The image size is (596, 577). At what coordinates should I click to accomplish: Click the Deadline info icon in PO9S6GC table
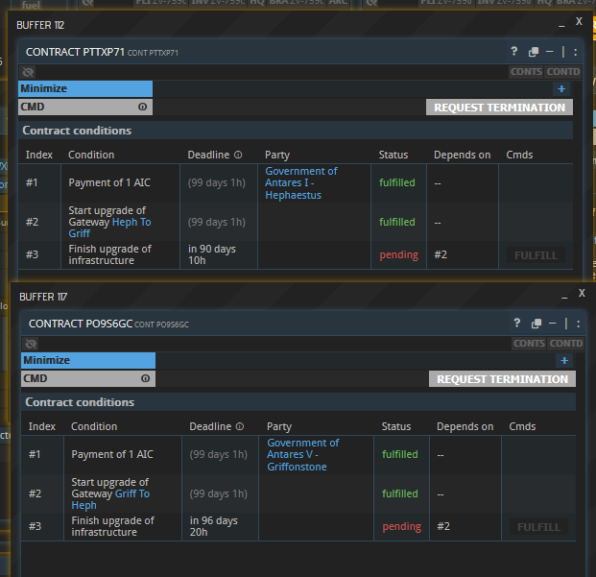(x=240, y=426)
